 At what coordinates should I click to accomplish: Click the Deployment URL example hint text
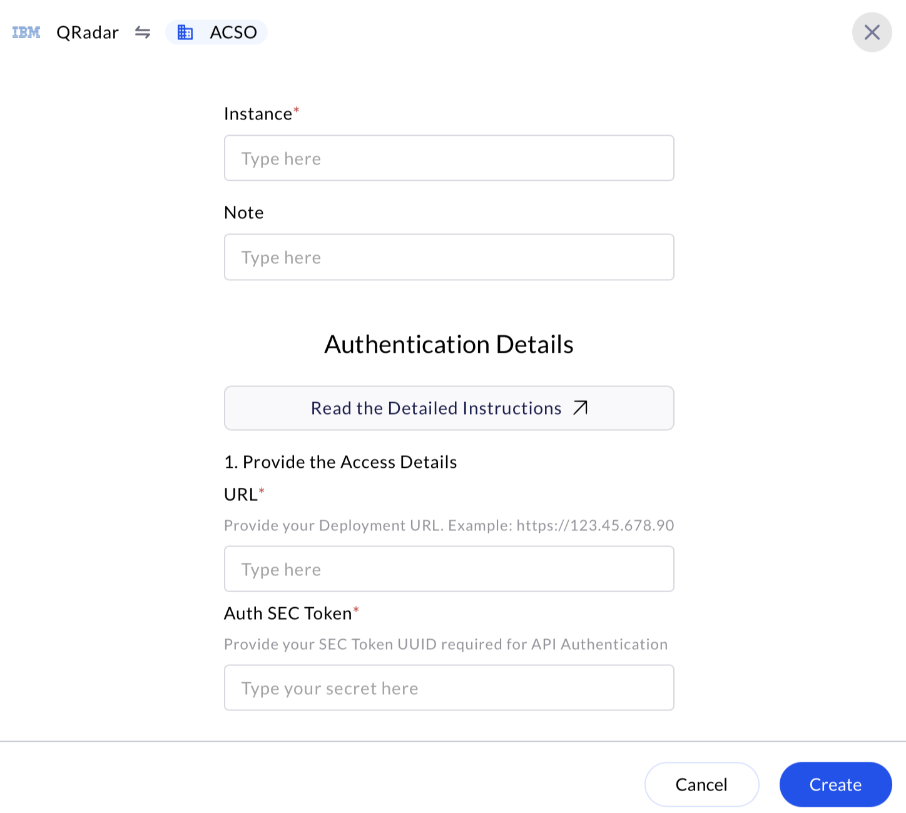point(449,525)
